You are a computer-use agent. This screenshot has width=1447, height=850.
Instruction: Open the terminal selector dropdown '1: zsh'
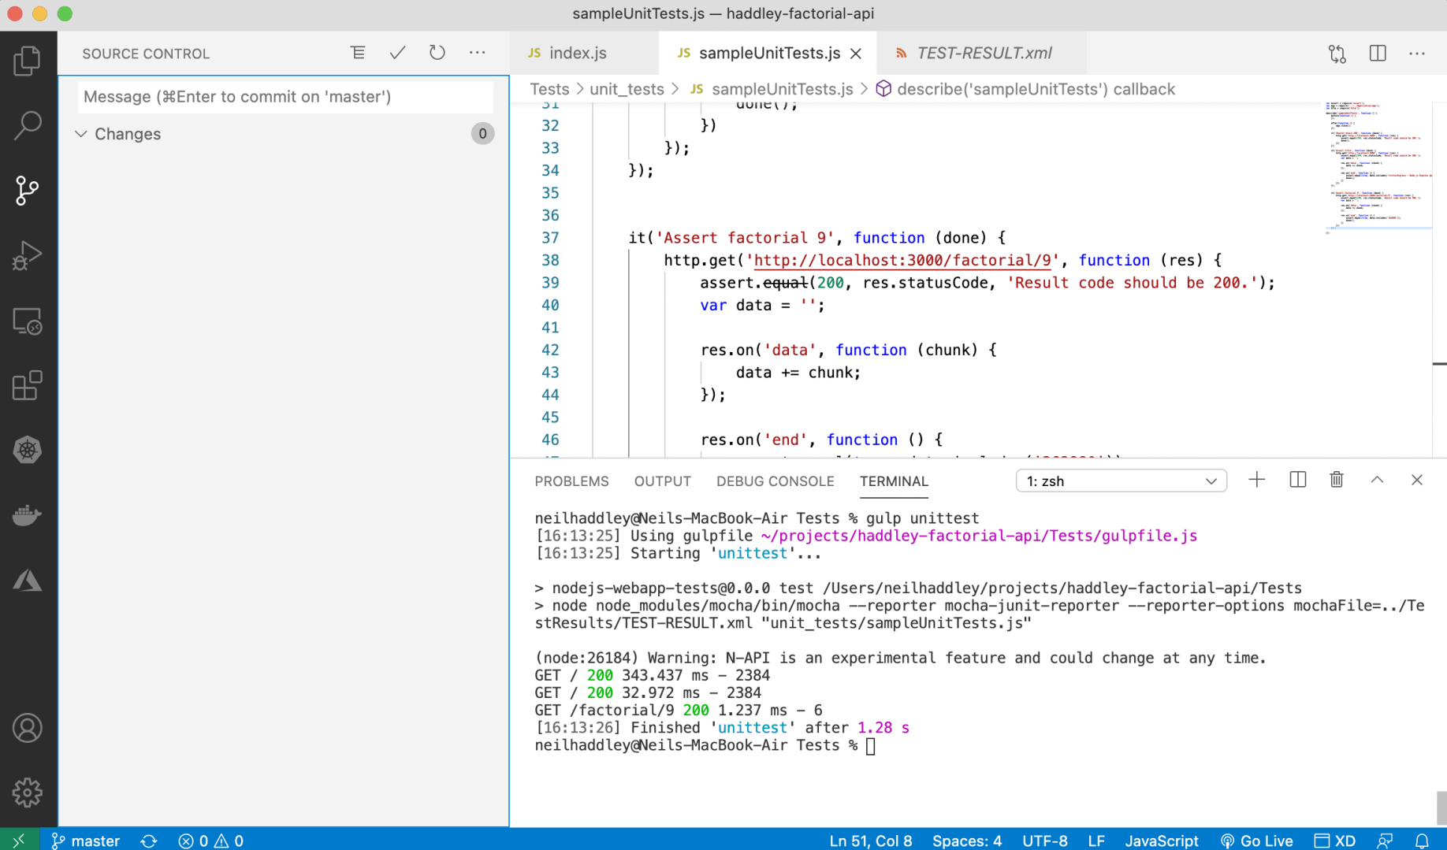pyautogui.click(x=1121, y=481)
